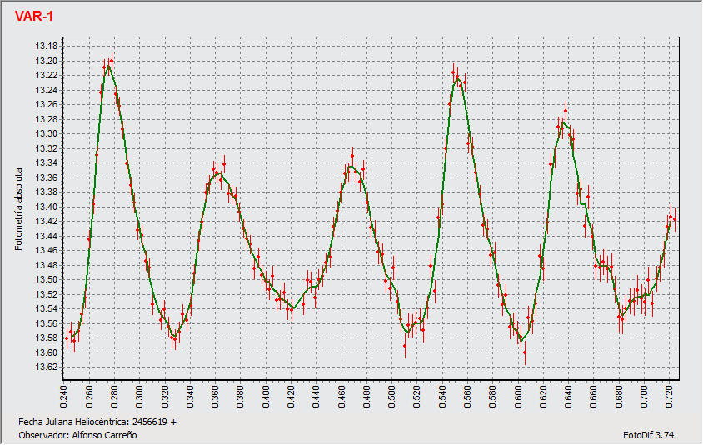The width and height of the screenshot is (703, 445).
Task: Select the 0.600 x-axis tick label
Action: click(x=517, y=394)
